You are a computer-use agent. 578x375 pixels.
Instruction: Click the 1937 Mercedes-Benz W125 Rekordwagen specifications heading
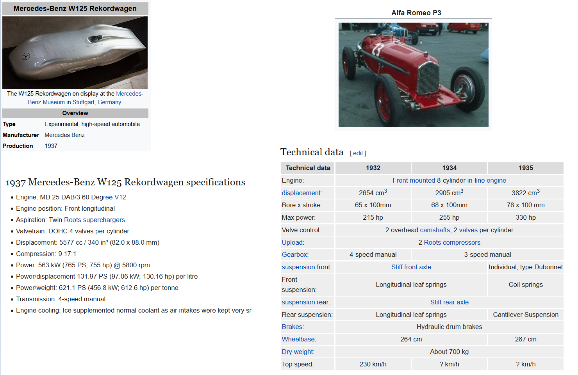point(125,182)
